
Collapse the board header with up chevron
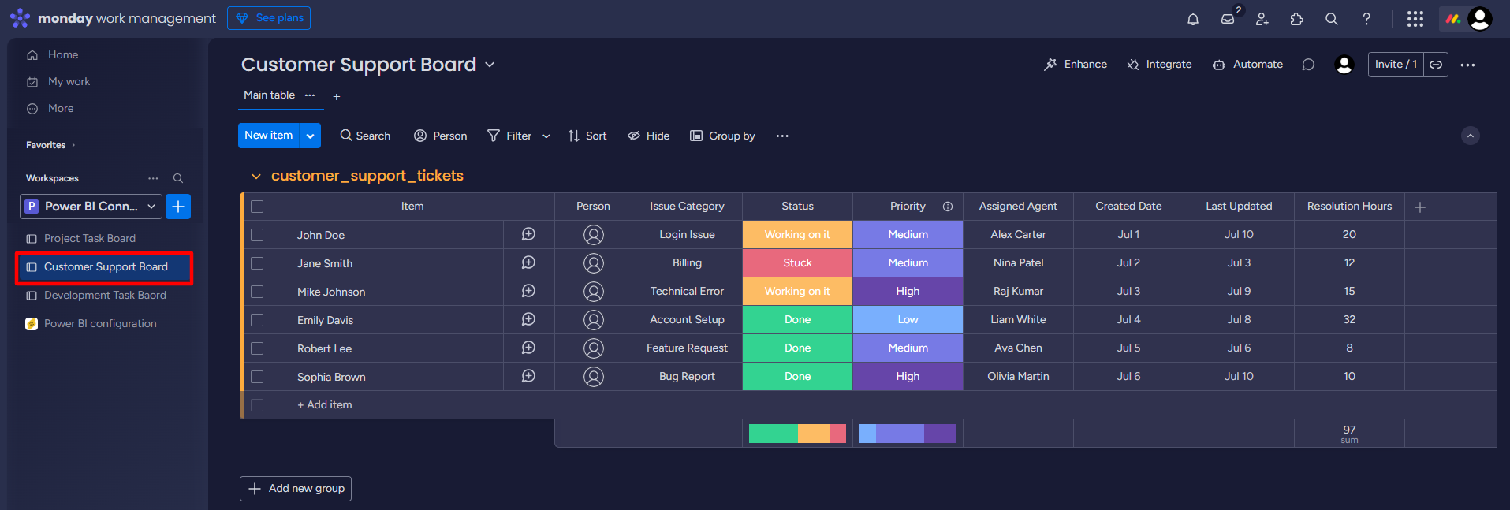[1471, 136]
